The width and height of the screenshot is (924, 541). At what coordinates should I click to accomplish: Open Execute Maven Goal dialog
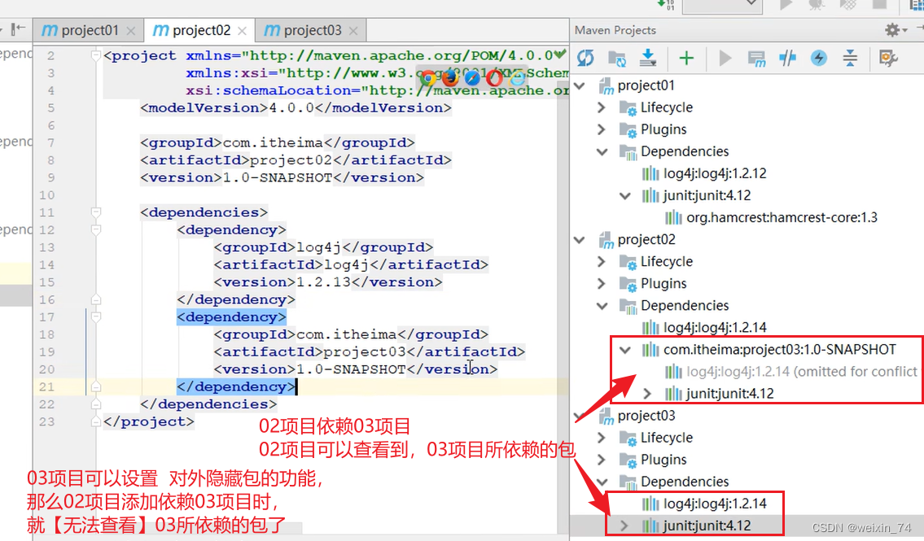[756, 58]
